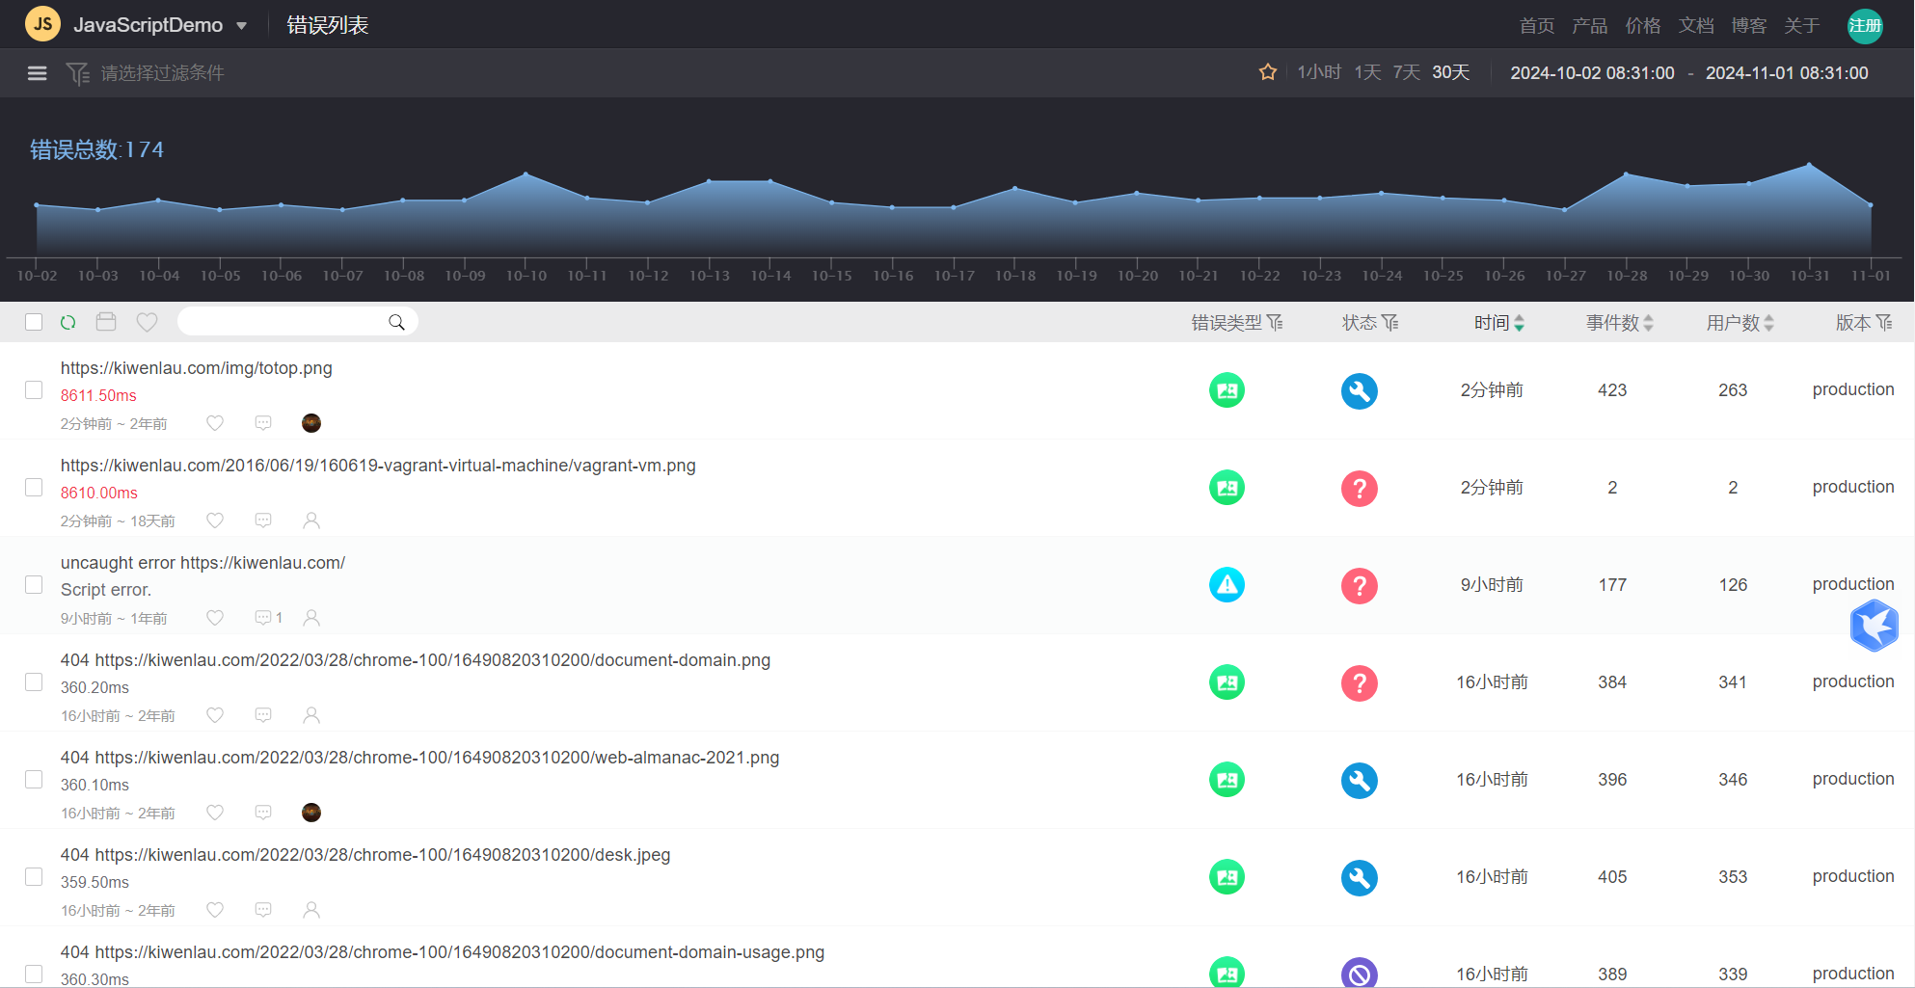
Task: Check the web-almanac-2021.png row checkbox
Action: pos(34,780)
